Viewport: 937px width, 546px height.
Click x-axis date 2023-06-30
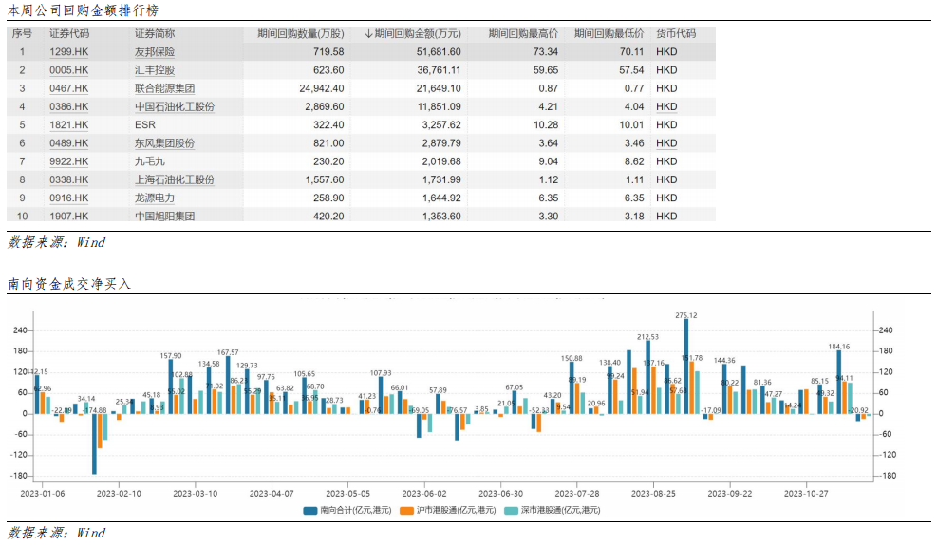(x=500, y=494)
